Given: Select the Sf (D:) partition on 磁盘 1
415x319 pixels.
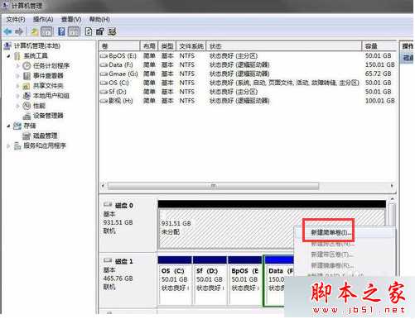Looking at the screenshot, I should (210, 281).
